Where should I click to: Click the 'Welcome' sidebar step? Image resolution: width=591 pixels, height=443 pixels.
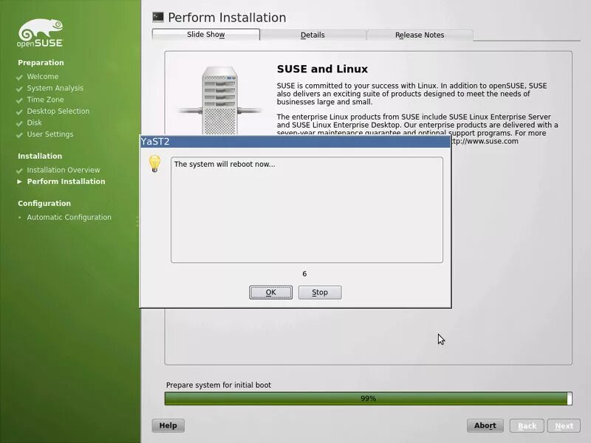43,77
